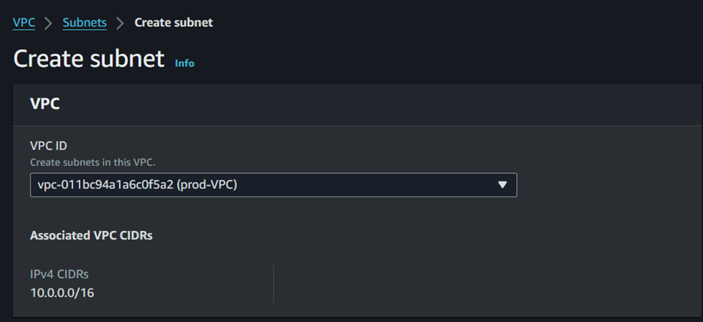Open the VPC ID dropdown arrow
This screenshot has width=703, height=322.
point(502,185)
